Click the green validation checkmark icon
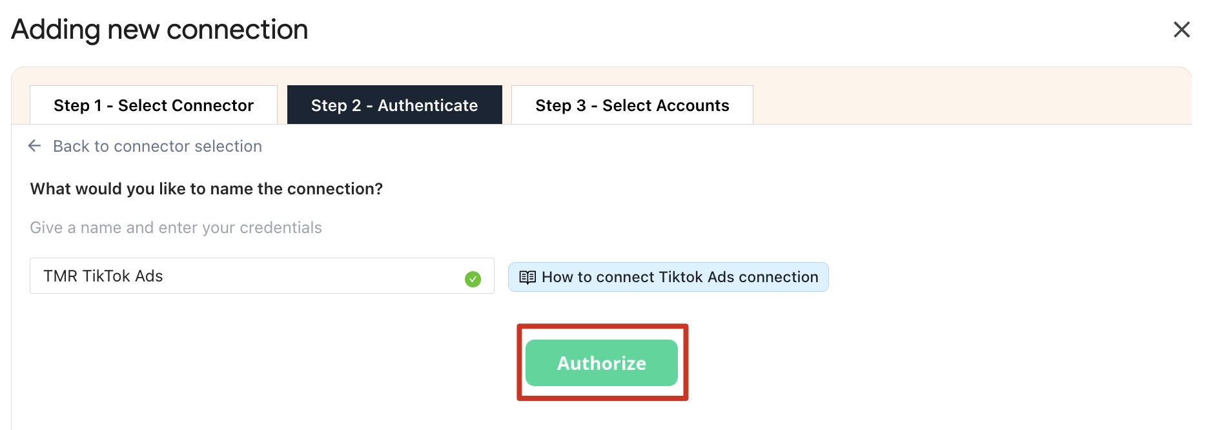This screenshot has width=1206, height=430. tap(473, 279)
